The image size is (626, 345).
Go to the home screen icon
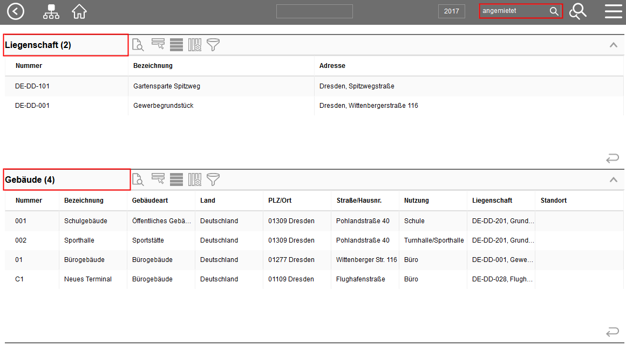pyautogui.click(x=79, y=11)
